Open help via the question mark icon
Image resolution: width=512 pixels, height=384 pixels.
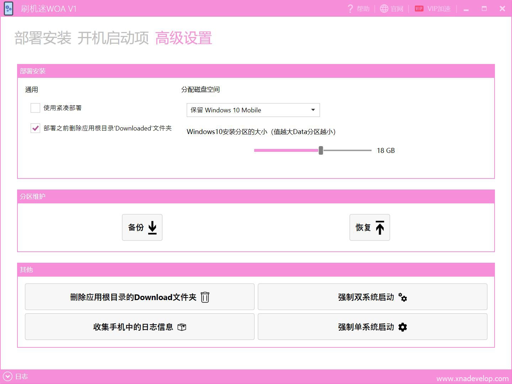[350, 9]
